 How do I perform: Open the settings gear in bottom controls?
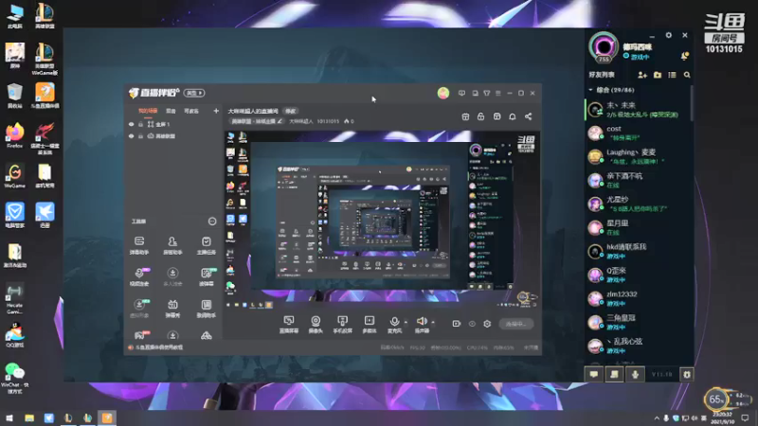click(x=487, y=324)
